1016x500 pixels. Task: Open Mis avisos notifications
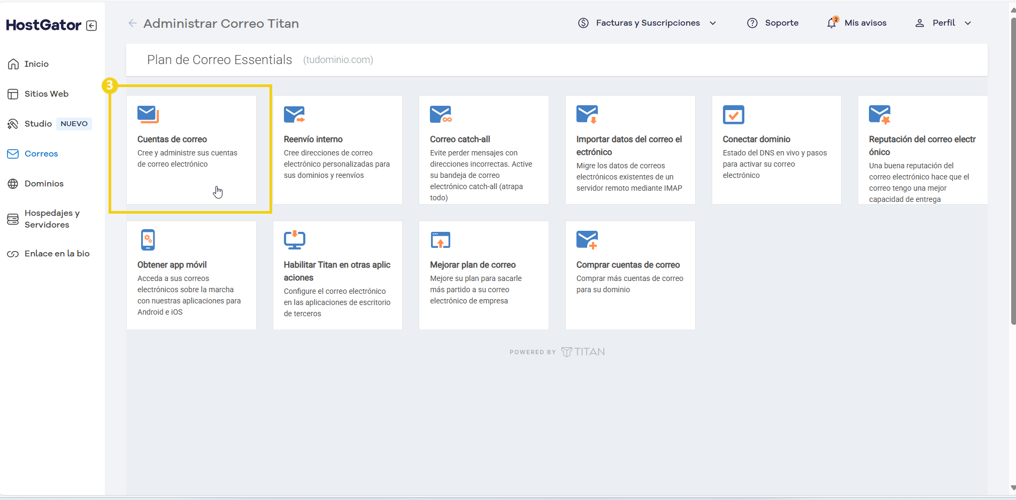pyautogui.click(x=865, y=23)
